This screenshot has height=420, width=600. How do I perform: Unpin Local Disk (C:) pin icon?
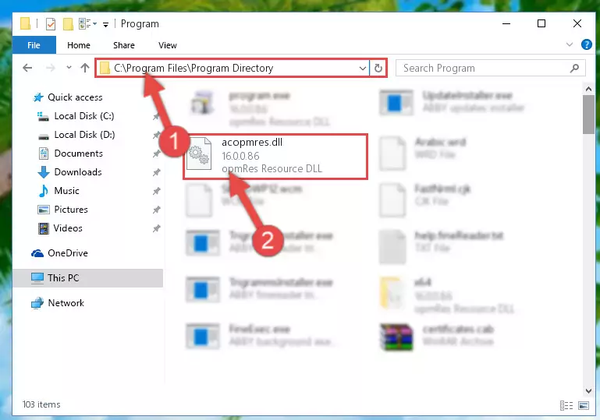click(156, 116)
